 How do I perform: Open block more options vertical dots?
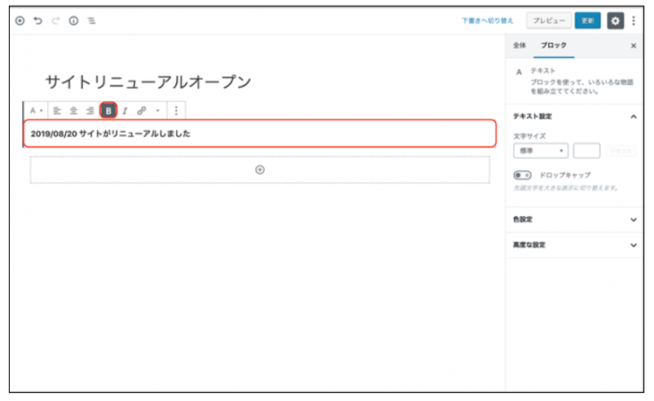176,110
